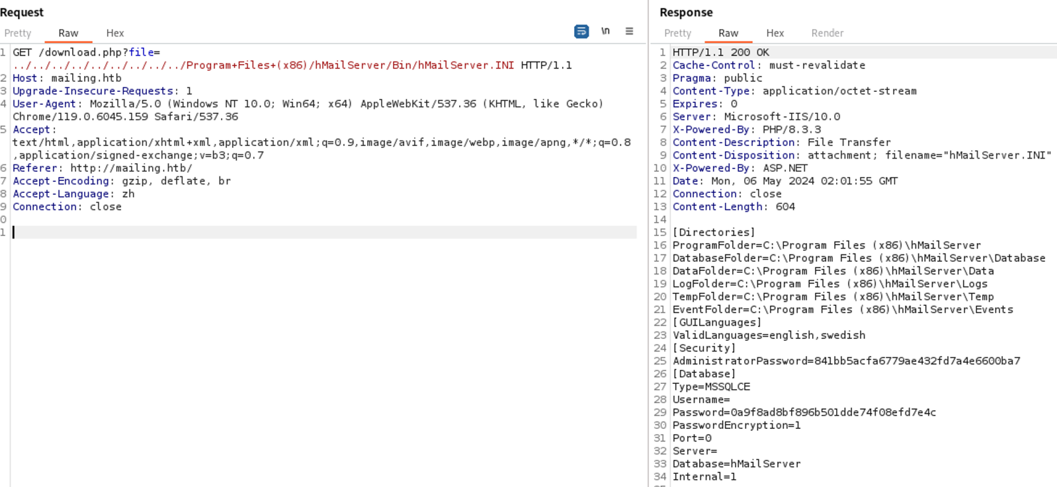Click the database Password hash line
This screenshot has height=487, width=1057.
coord(804,413)
